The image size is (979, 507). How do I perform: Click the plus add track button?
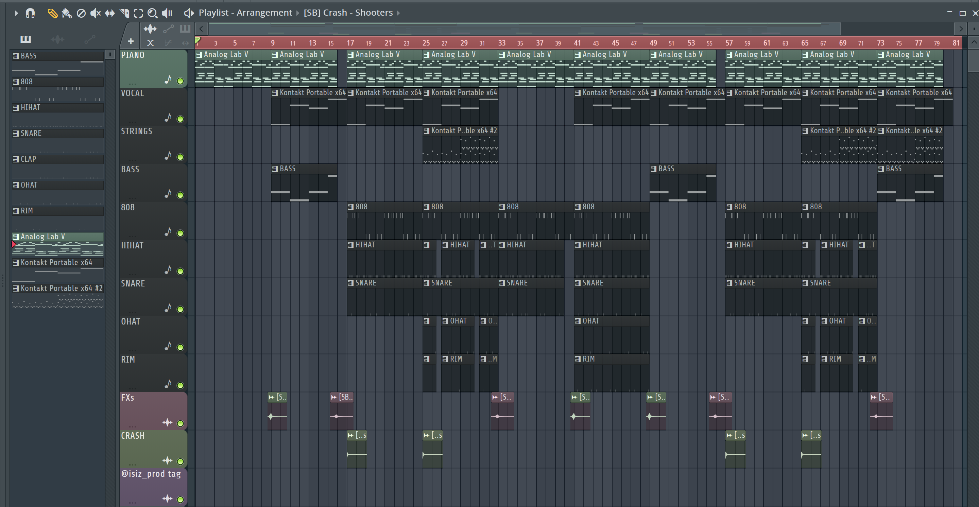pos(131,41)
